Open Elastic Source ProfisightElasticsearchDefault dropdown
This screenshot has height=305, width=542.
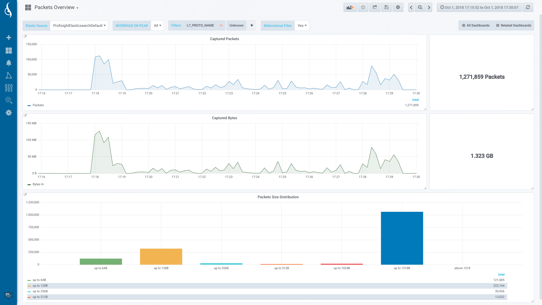click(79, 25)
